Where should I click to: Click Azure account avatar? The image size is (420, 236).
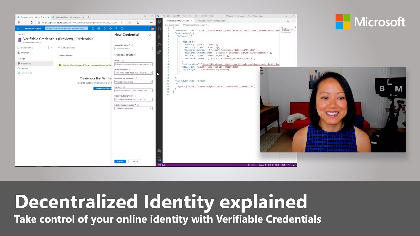(152, 29)
